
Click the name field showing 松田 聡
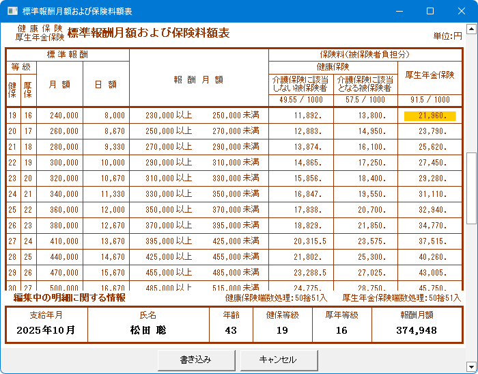[x=148, y=330]
